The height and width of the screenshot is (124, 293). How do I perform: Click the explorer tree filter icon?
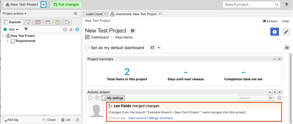click(26, 29)
